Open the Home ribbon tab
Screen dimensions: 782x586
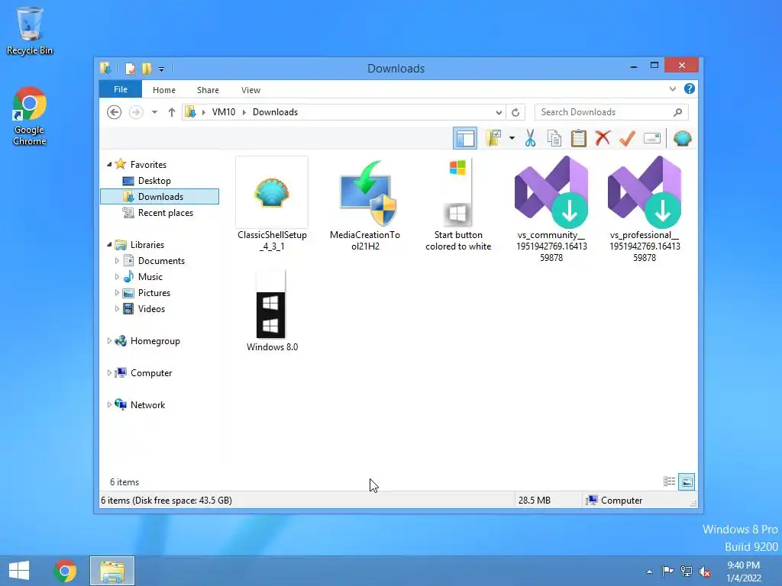(164, 90)
